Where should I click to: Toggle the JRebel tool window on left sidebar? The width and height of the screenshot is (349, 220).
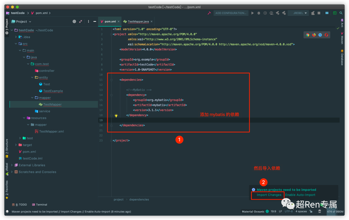point(7,169)
